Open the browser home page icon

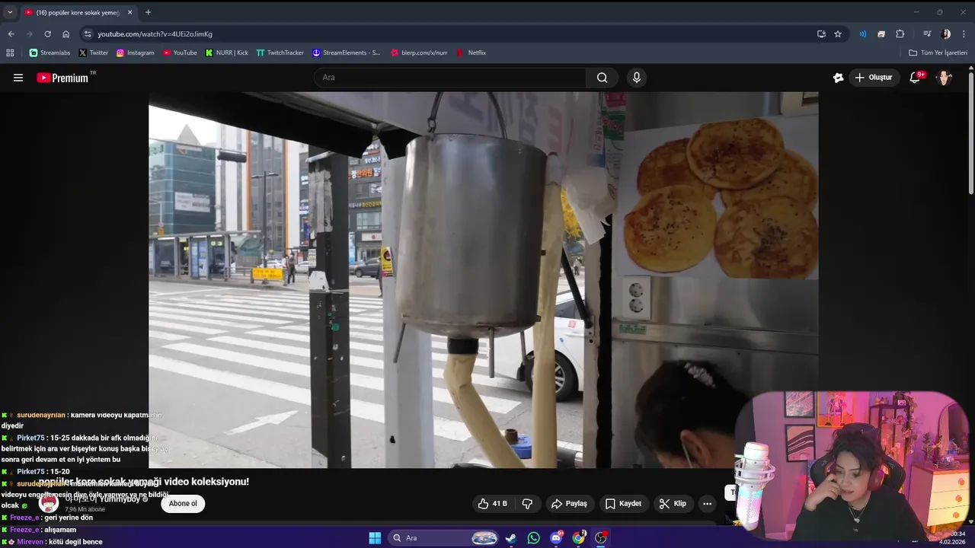66,33
